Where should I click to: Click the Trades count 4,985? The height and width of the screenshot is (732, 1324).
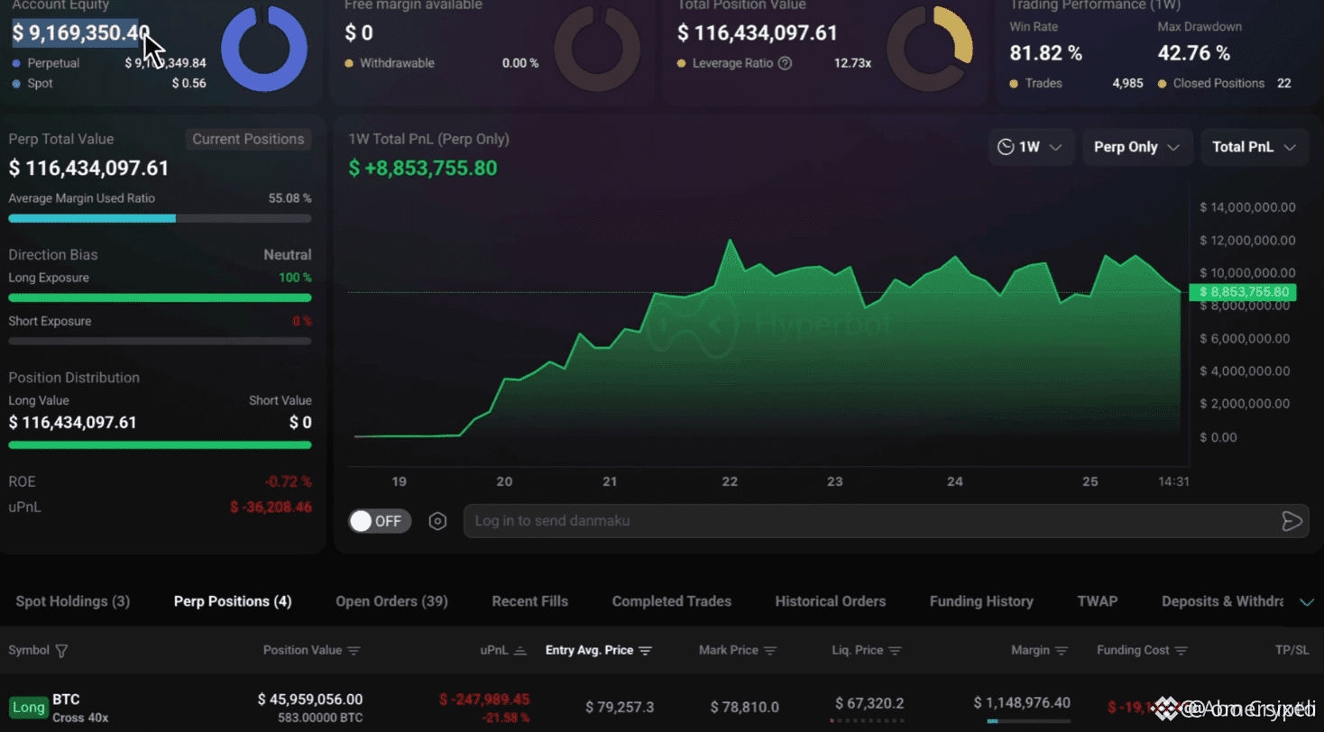1127,83
